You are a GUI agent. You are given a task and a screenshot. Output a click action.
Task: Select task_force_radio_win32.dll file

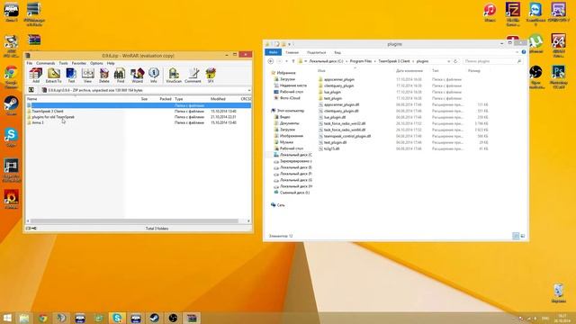345,123
